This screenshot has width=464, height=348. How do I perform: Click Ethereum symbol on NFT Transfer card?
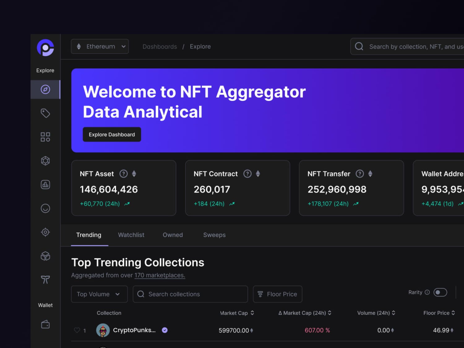click(x=370, y=174)
